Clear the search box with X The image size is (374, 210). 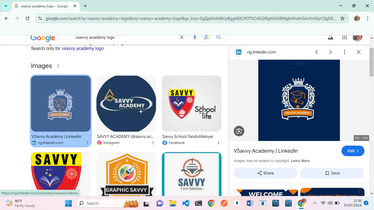click(182, 37)
